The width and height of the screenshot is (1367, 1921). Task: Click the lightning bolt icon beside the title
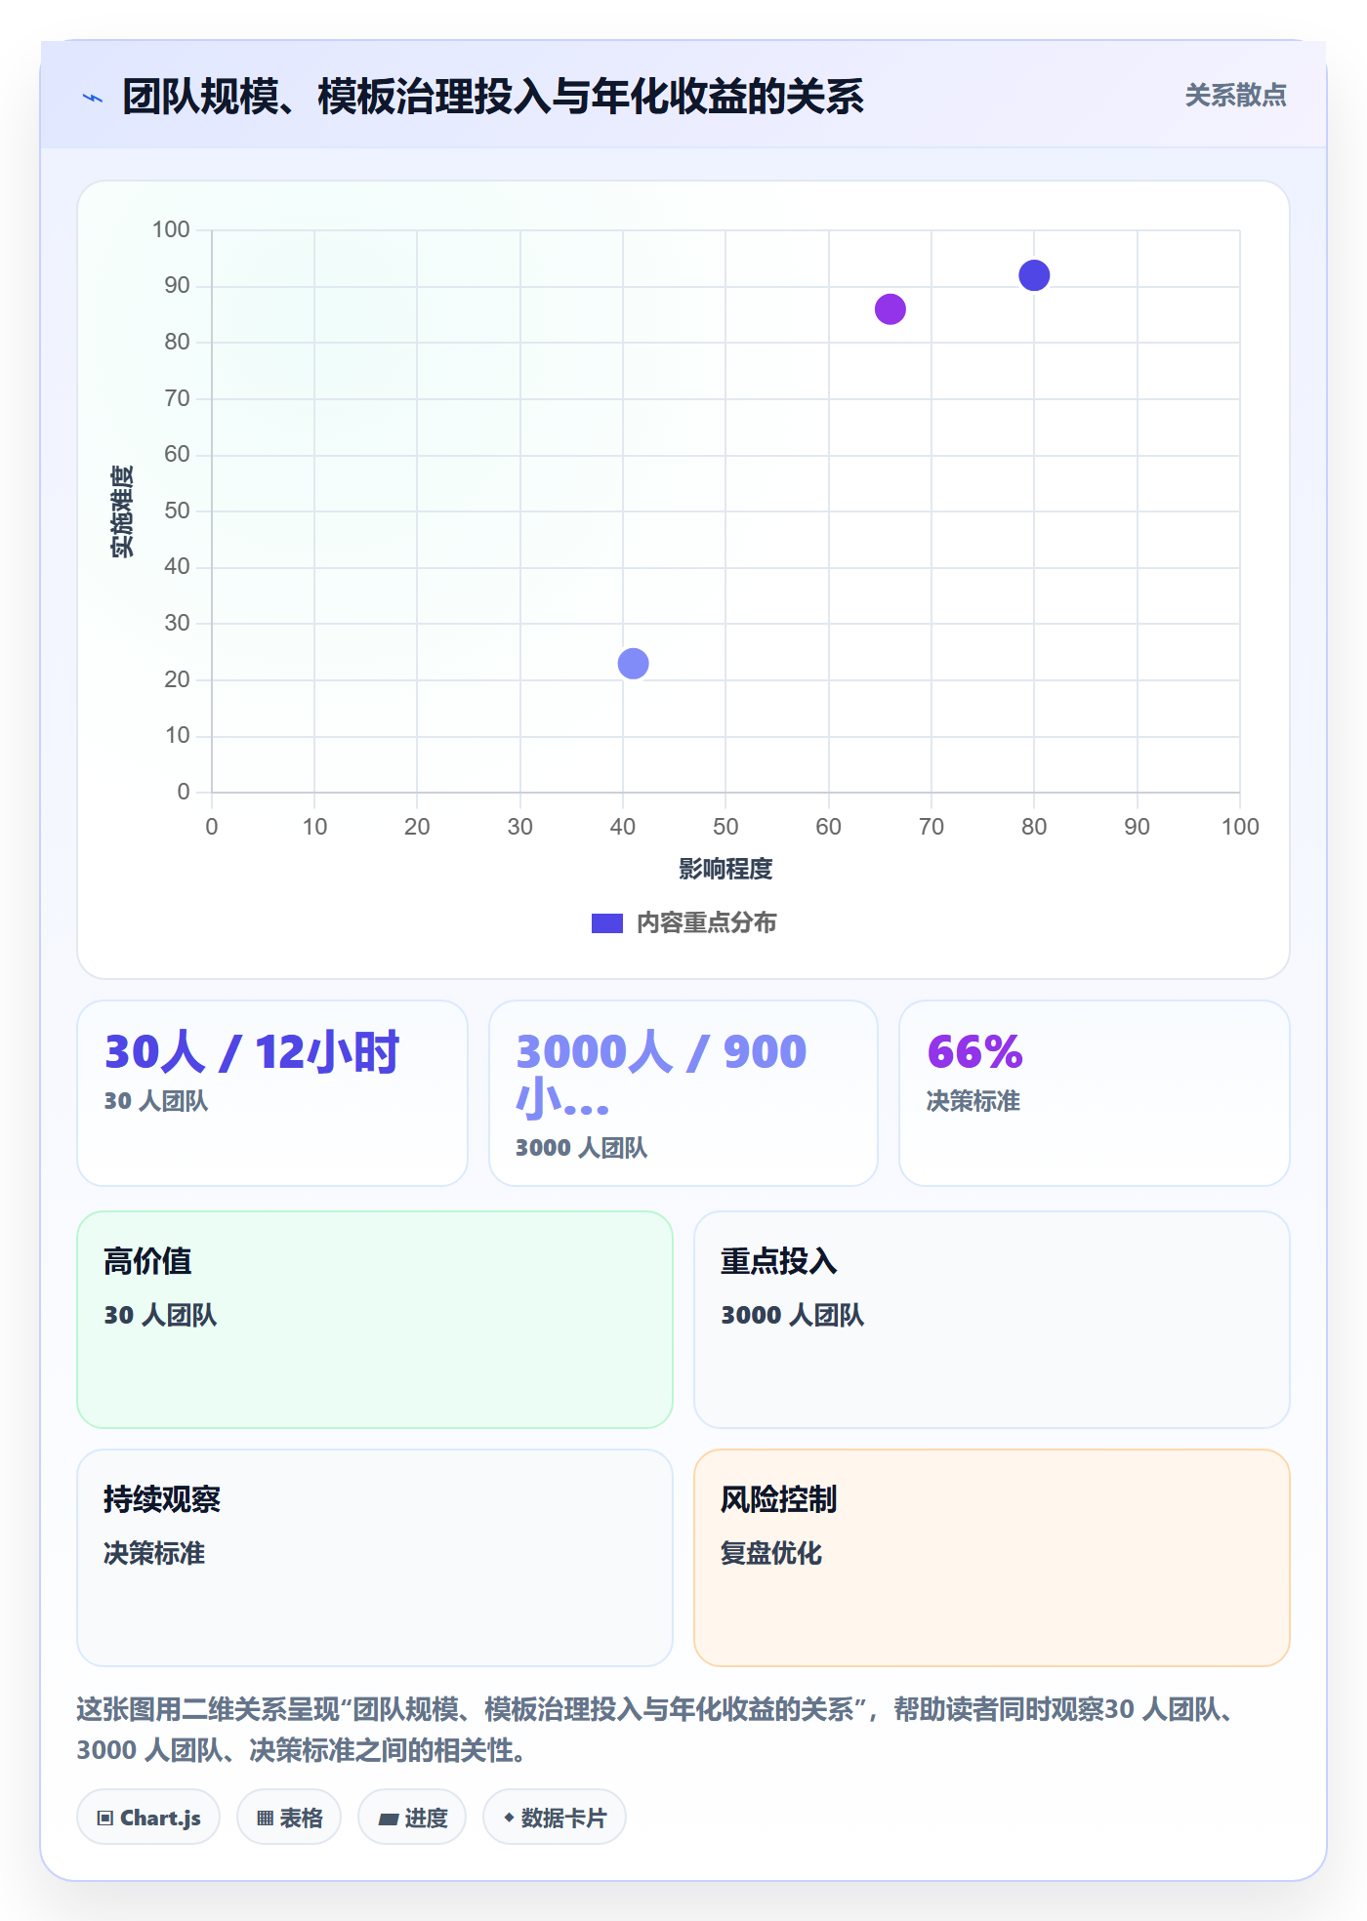click(93, 98)
